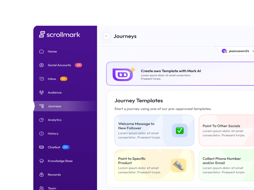Click the History clock icon
Viewport: 254px width, 190px height.
[42, 133]
